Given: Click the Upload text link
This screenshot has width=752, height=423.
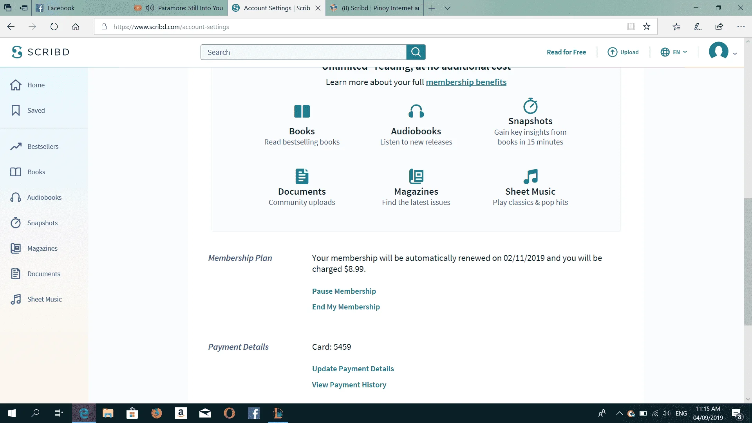Looking at the screenshot, I should [629, 52].
